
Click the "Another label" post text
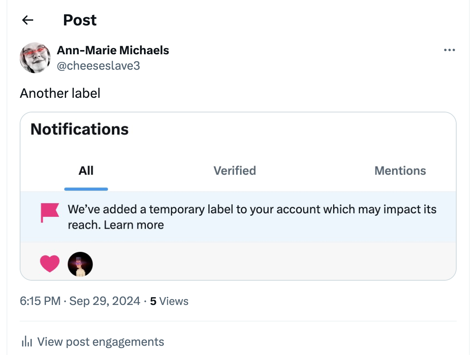click(x=60, y=93)
